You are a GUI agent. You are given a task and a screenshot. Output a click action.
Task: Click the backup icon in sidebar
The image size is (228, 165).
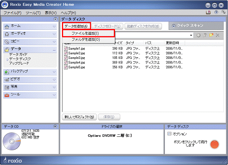pos(7,72)
